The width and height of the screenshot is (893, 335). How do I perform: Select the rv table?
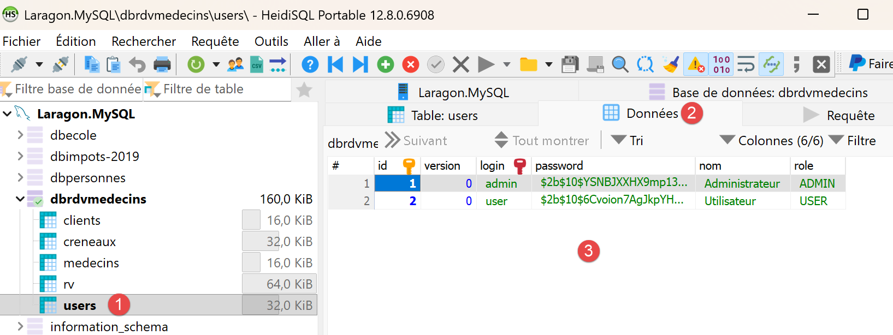(x=69, y=284)
